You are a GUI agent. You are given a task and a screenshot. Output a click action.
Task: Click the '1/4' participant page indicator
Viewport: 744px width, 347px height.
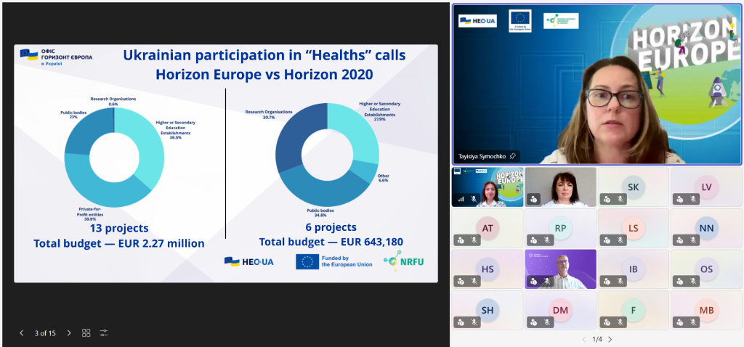point(597,340)
